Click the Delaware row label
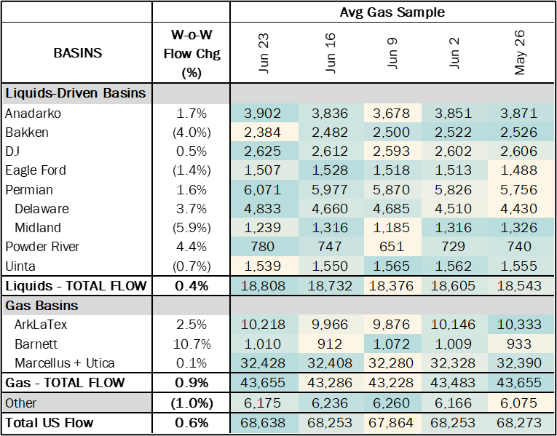Viewport: 557px width, 436px height. (x=42, y=208)
